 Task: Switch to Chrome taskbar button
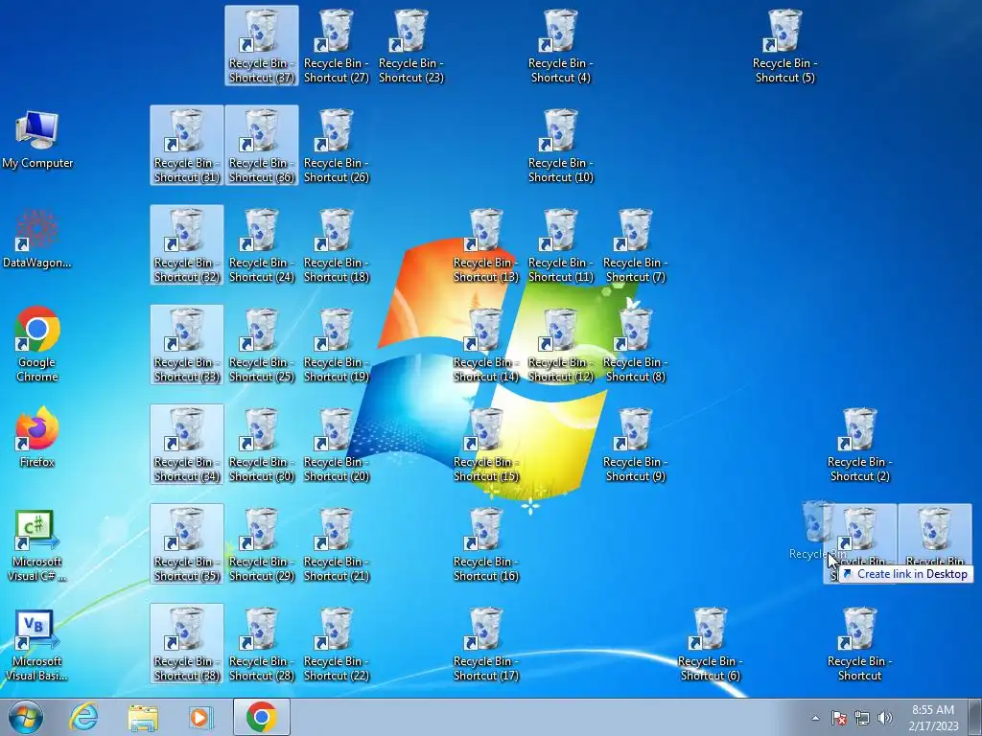261,717
